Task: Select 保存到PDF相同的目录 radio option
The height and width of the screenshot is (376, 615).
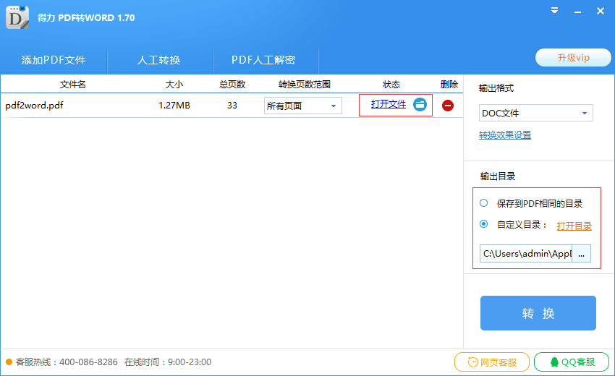Action: click(484, 203)
